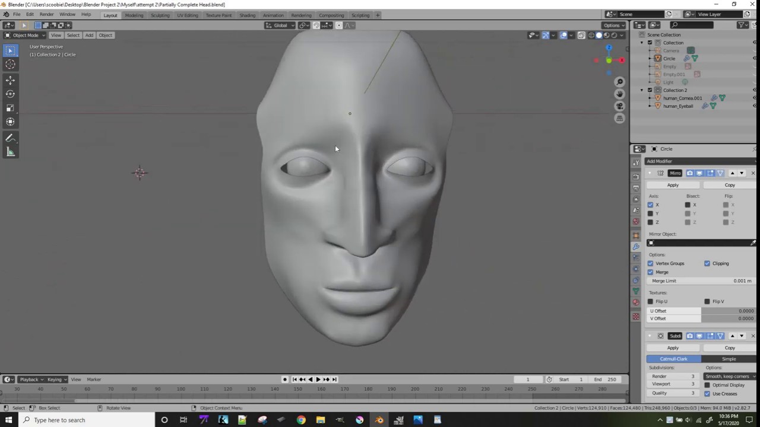
Task: Collapse the Collection tree in outliner
Action: [642, 43]
